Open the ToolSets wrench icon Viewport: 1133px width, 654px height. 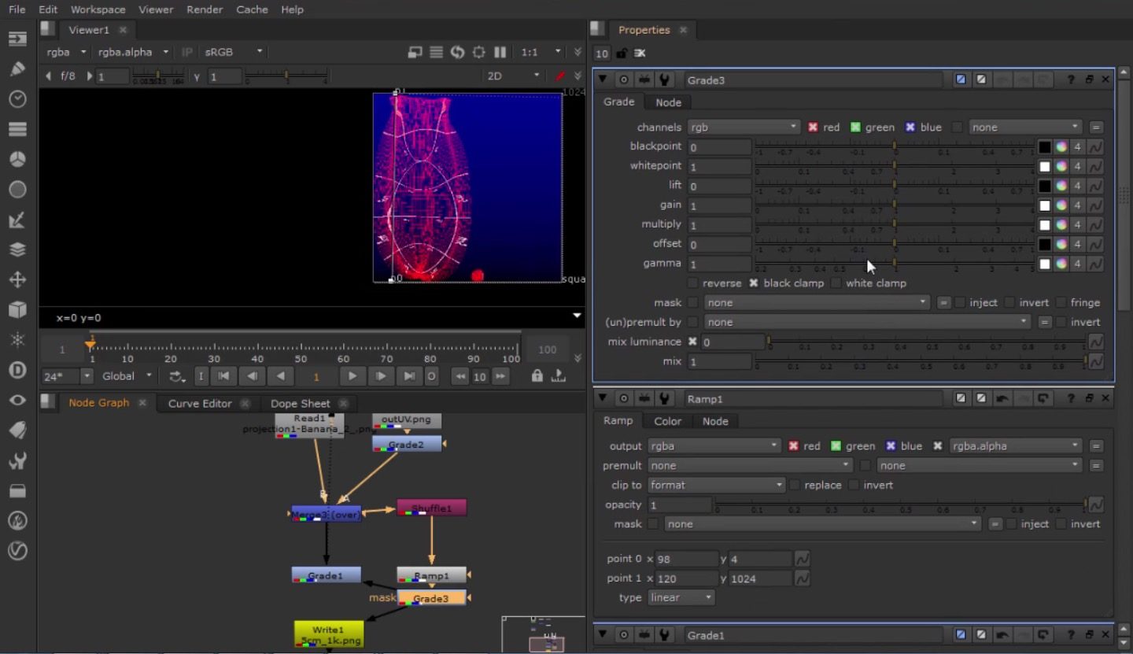click(x=17, y=460)
